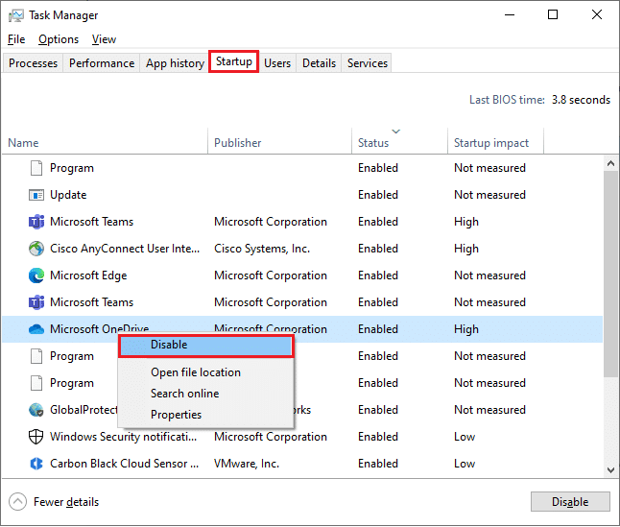This screenshot has height=527, width=620.
Task: Switch to the Details tab
Action: tap(319, 63)
